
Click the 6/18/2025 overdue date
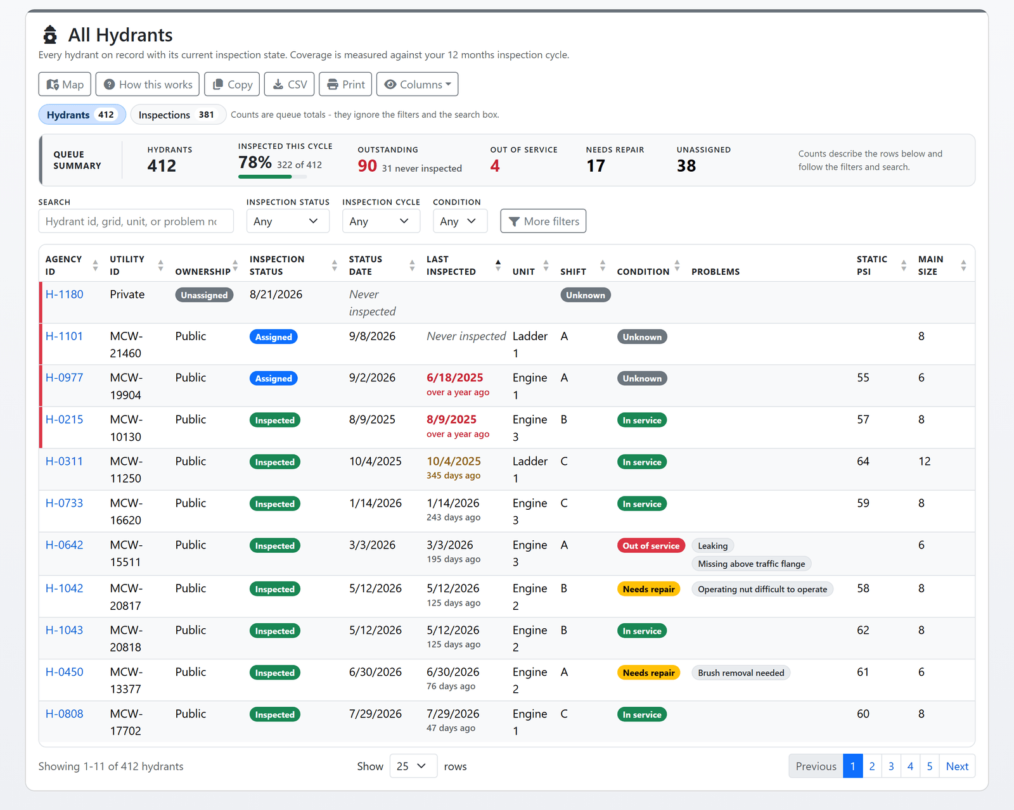coord(454,378)
